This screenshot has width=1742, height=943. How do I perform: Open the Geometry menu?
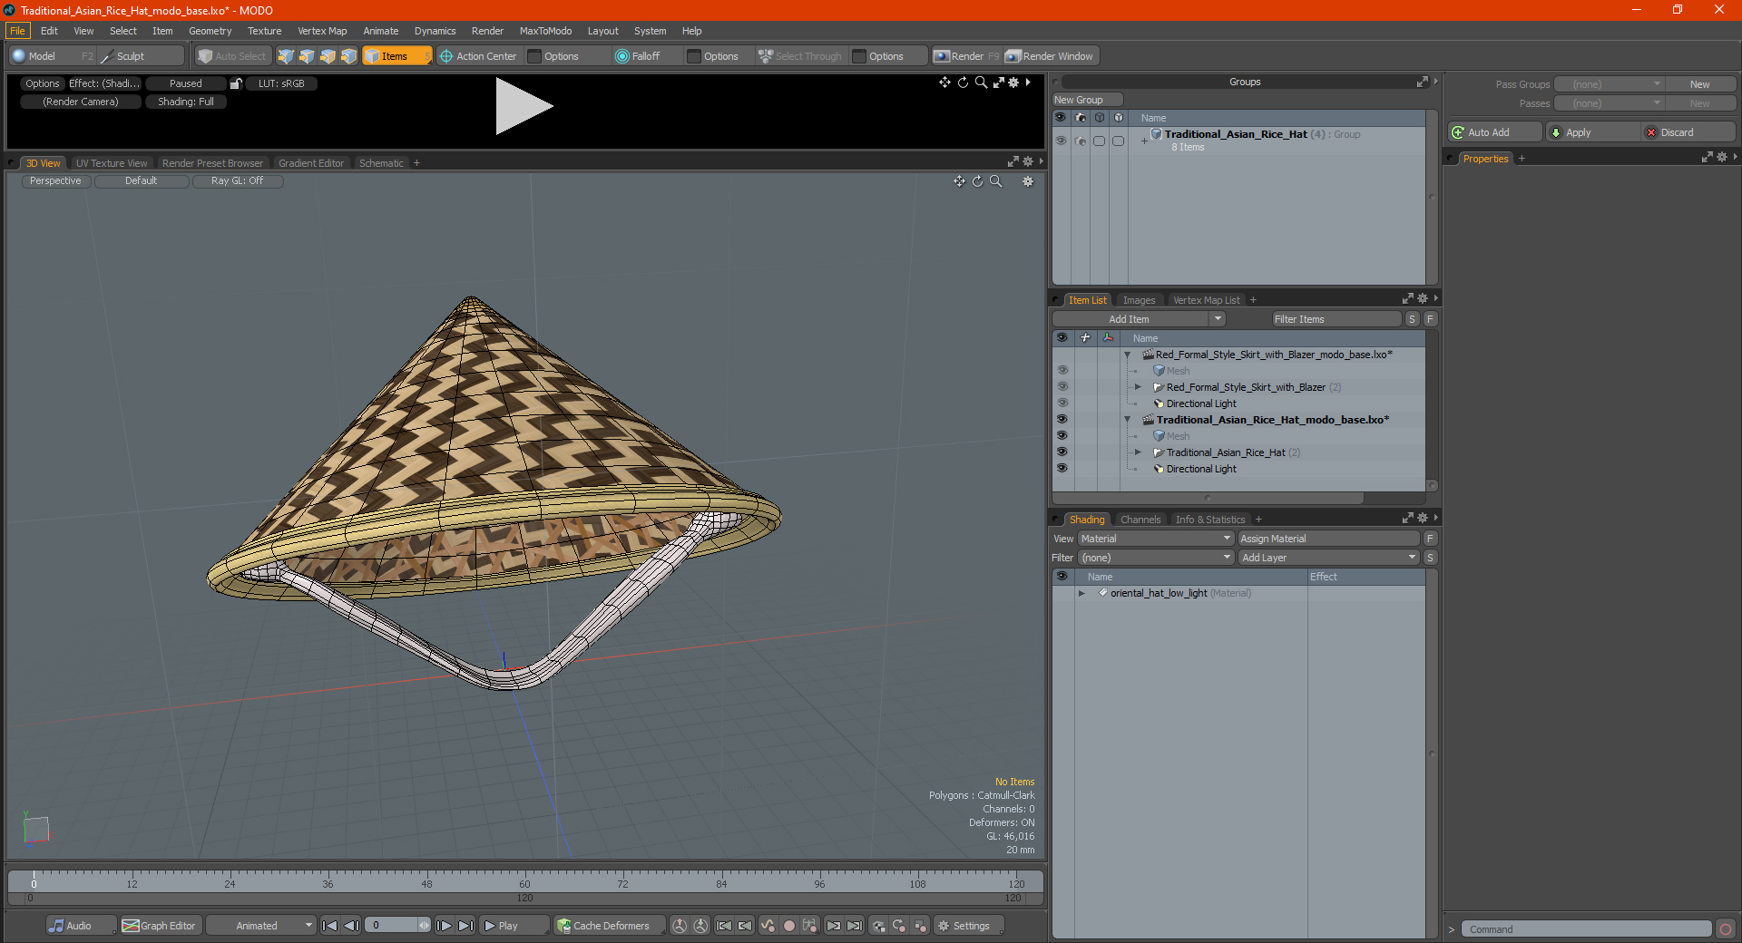(210, 31)
